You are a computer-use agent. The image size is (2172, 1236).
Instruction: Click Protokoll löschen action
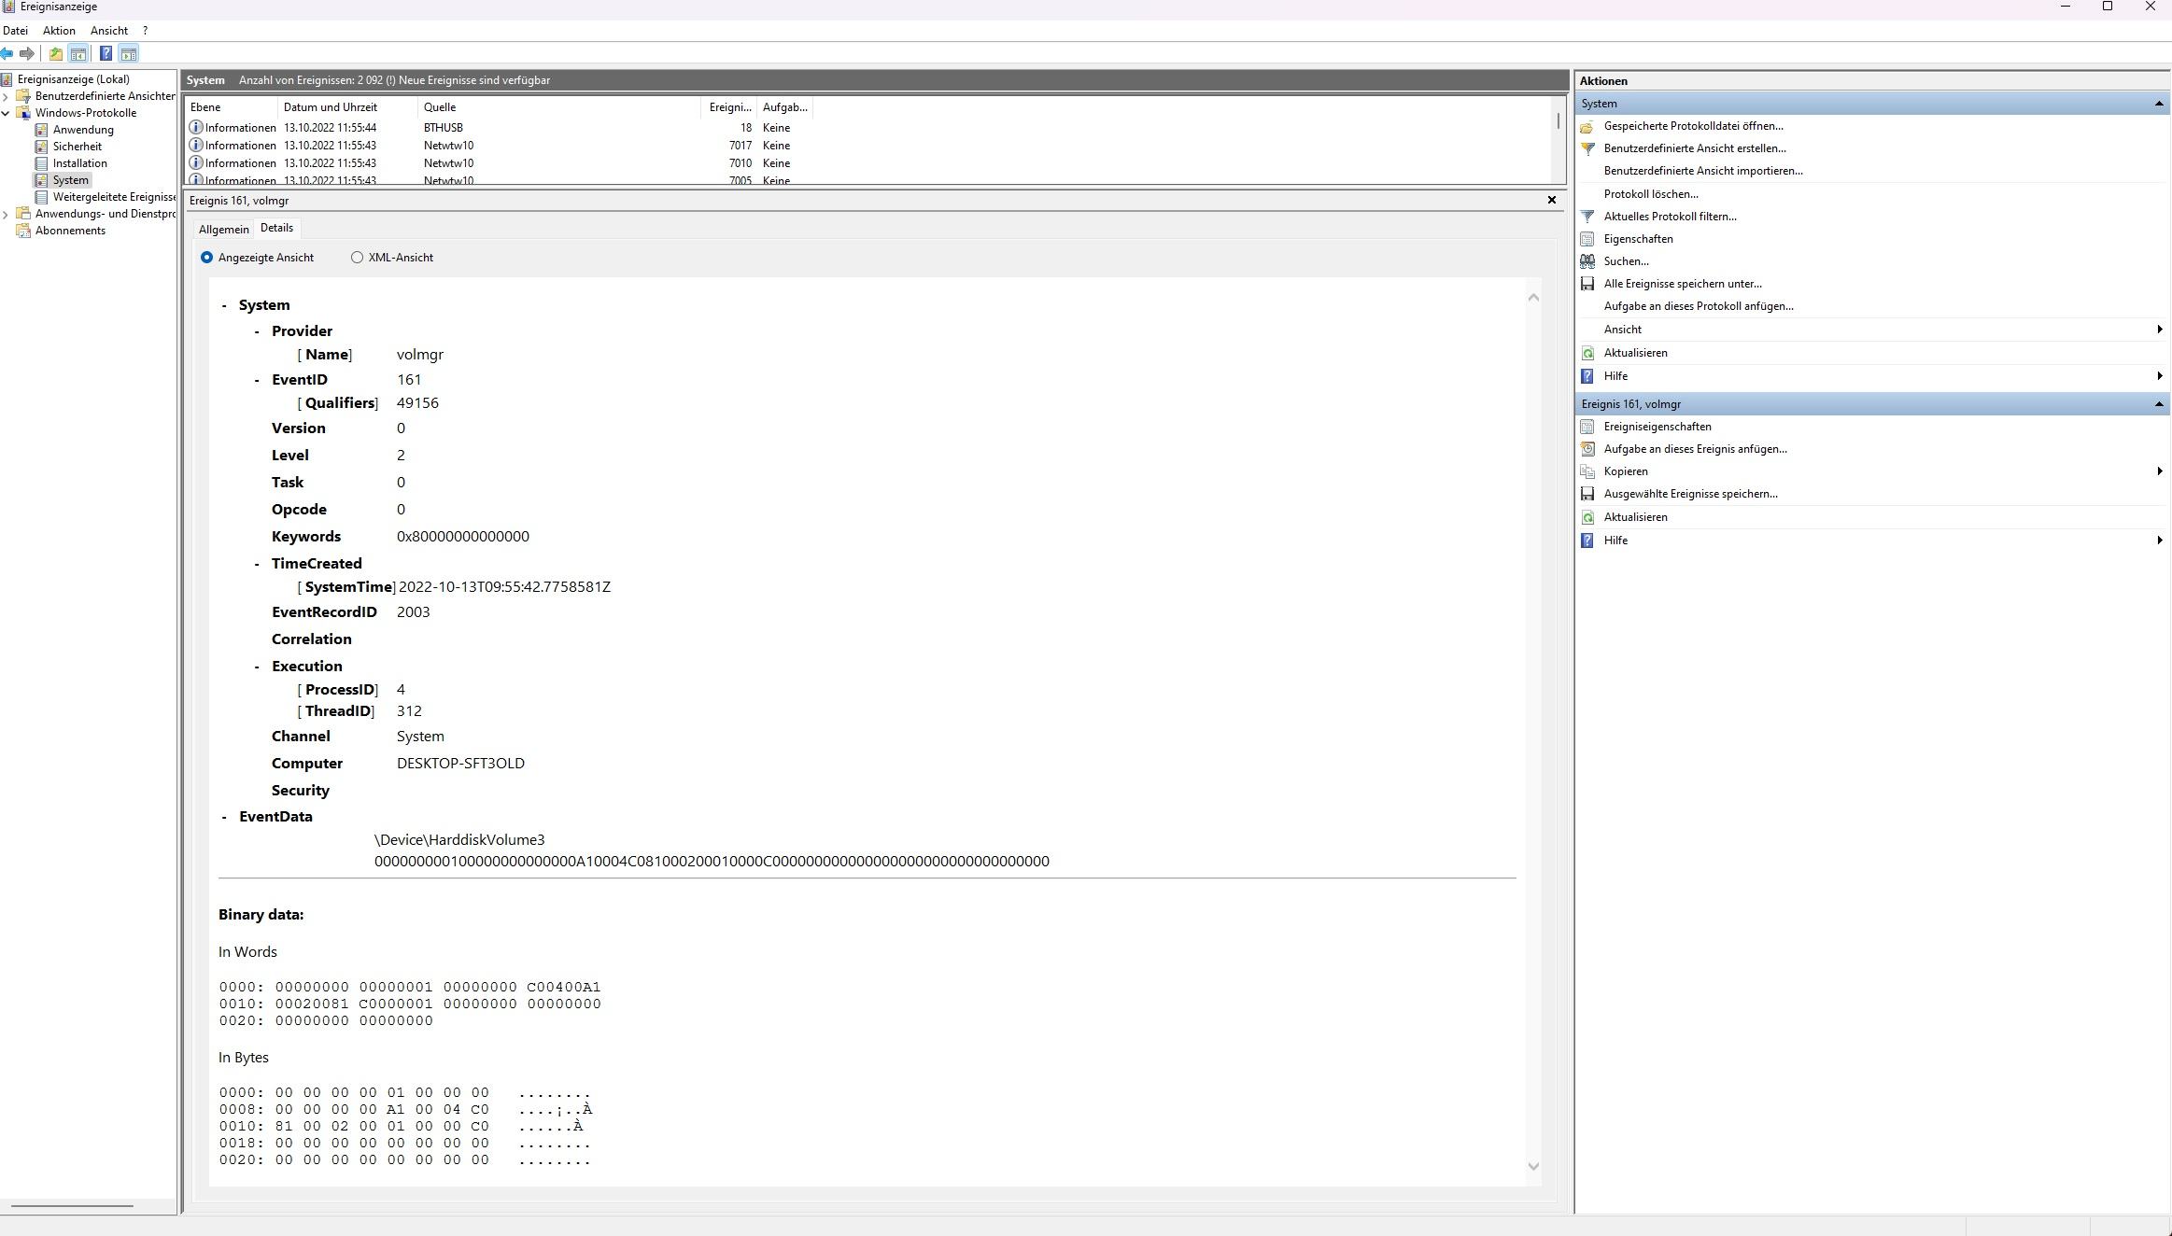point(1650,194)
